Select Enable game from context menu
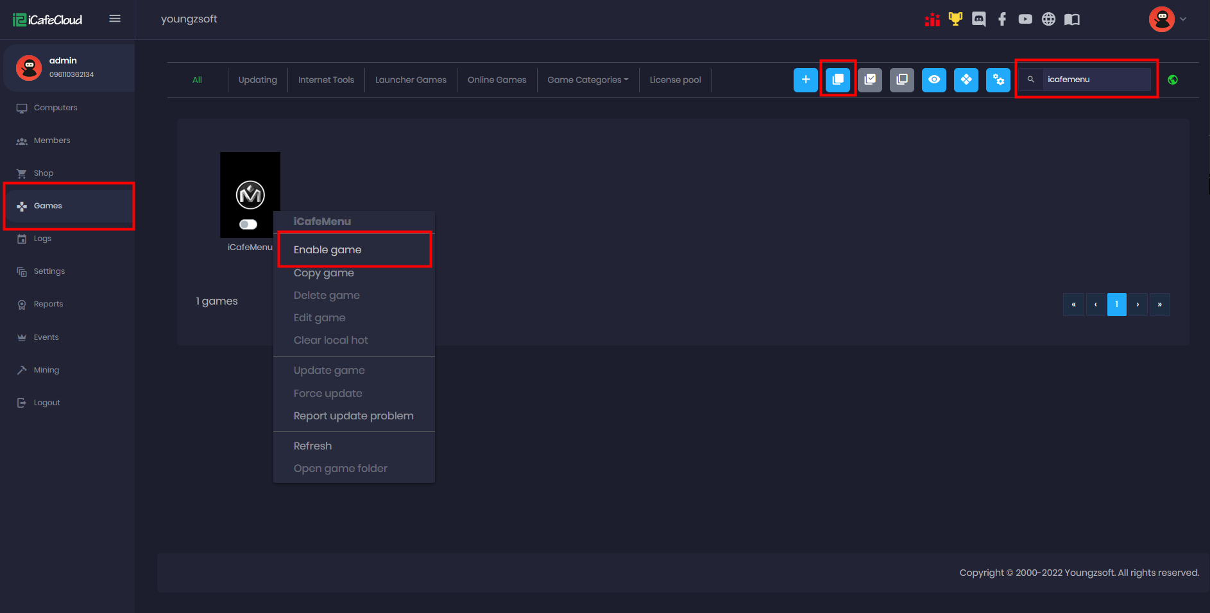1210x613 pixels. [328, 250]
